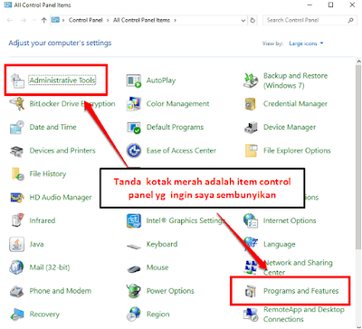Image resolution: width=362 pixels, height=329 pixels.
Task: Click the BitLocker Drive Encryption icon
Action: 17,104
